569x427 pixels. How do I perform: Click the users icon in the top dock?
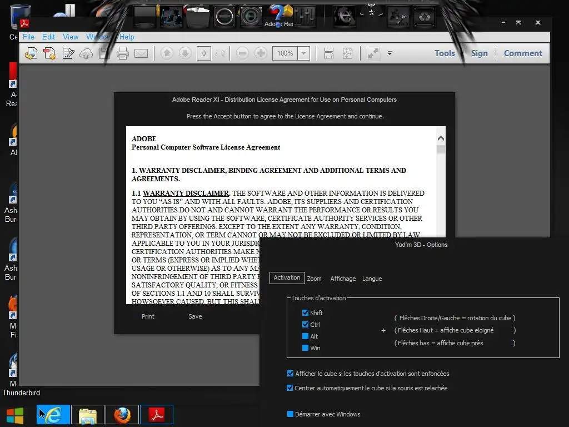pos(398,16)
